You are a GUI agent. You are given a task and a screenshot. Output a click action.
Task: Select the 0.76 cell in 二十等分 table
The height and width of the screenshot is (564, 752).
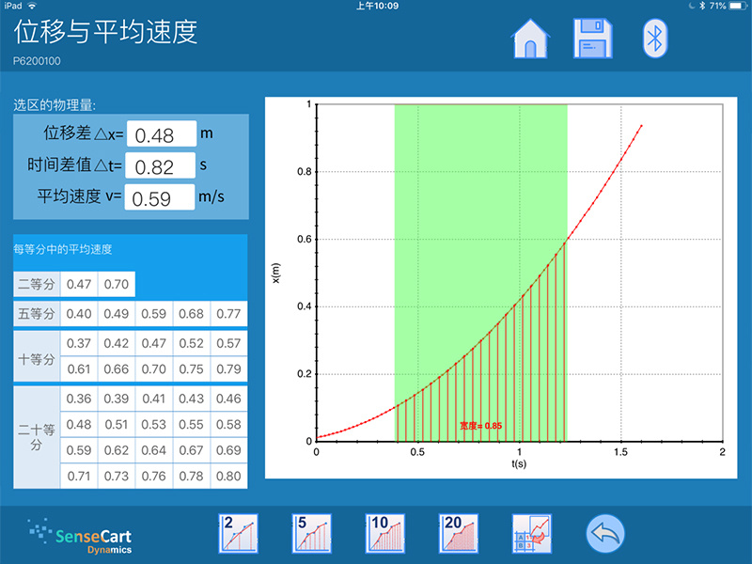154,477
